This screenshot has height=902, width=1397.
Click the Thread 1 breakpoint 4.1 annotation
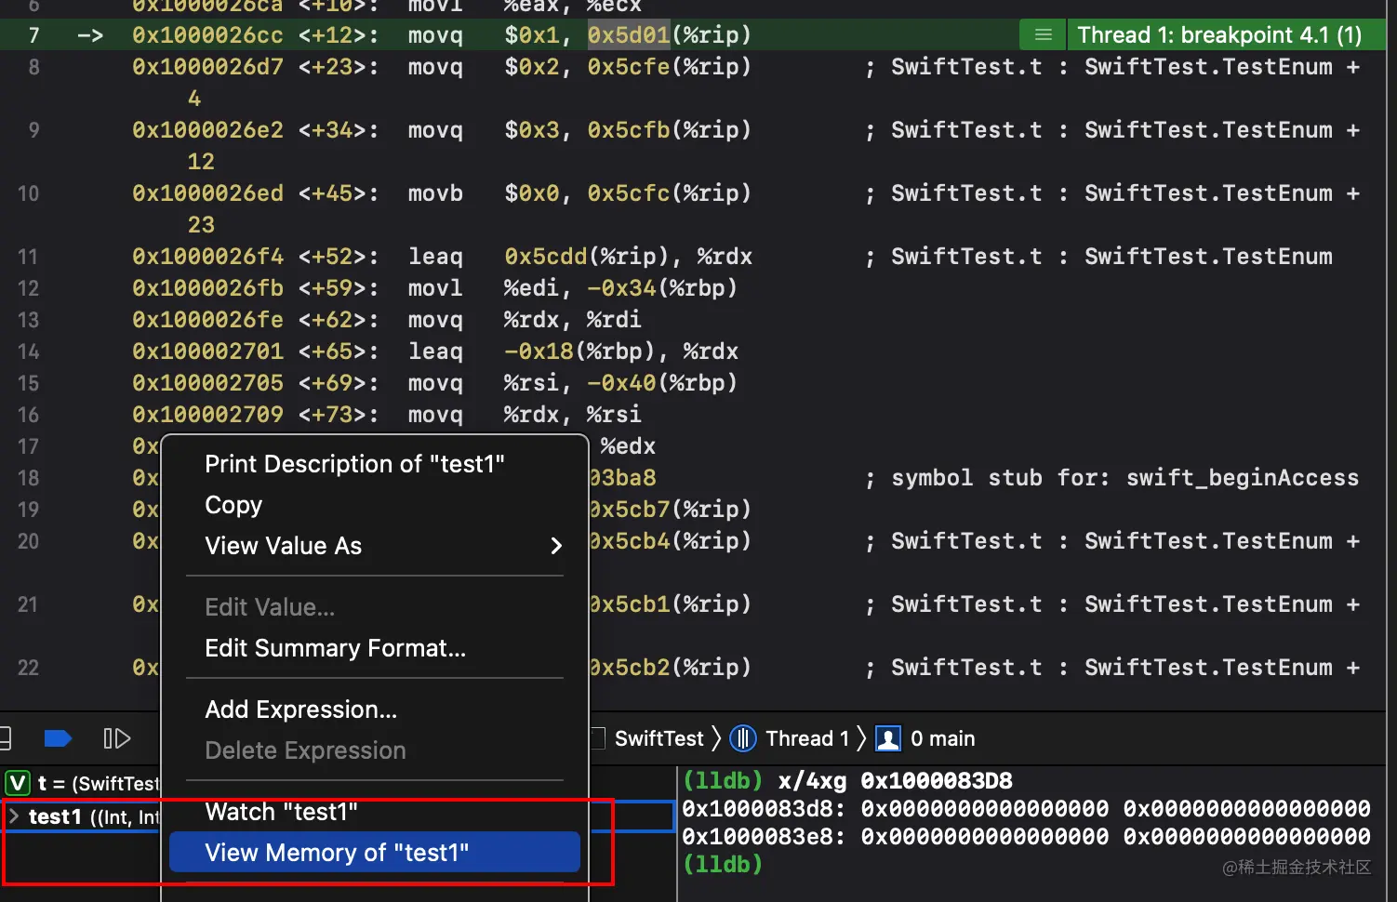tap(1218, 35)
